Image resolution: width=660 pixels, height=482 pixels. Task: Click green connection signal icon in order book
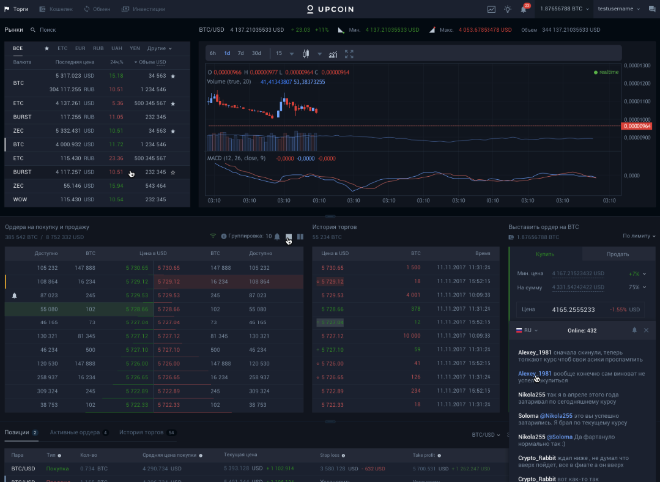[x=213, y=236]
